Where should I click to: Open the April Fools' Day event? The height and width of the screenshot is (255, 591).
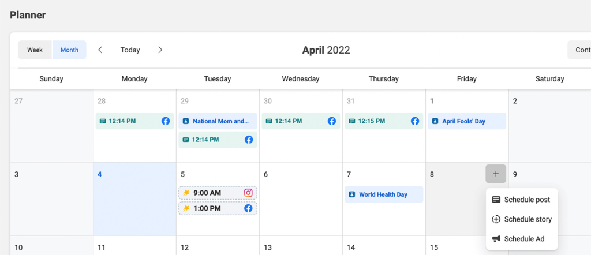466,121
